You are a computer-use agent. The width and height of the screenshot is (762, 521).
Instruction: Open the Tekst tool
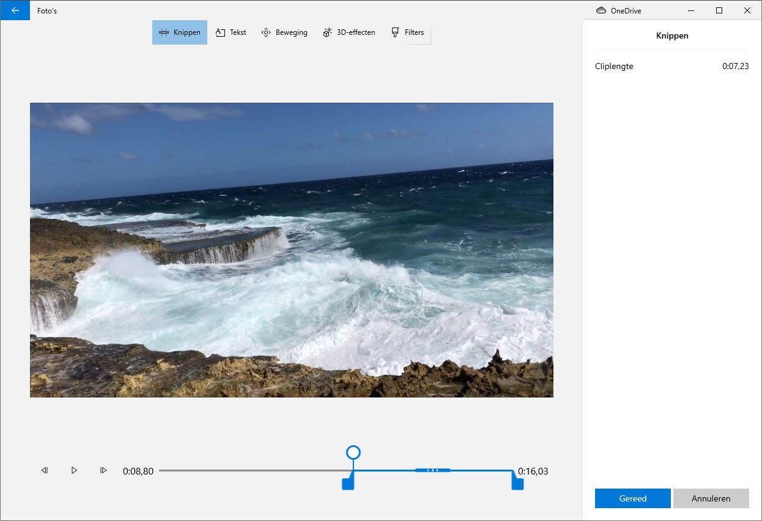click(231, 32)
